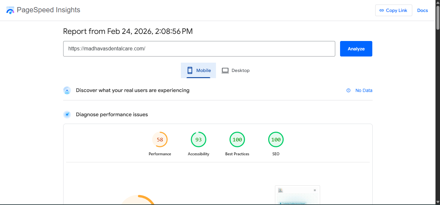Click the Best Practices label
This screenshot has width=440, height=205.
click(x=237, y=154)
